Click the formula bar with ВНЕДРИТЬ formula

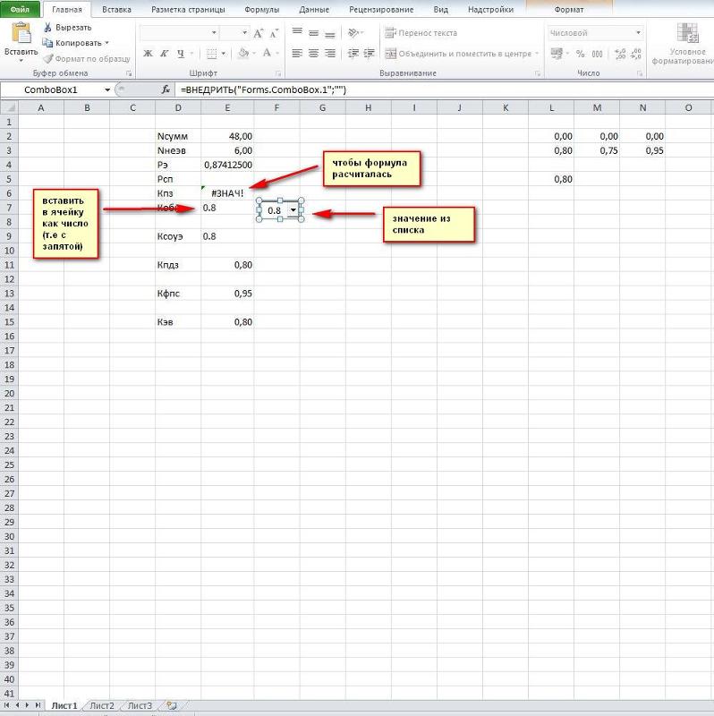[x=444, y=89]
